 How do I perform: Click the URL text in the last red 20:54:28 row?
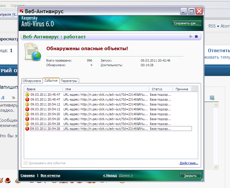[105, 129]
